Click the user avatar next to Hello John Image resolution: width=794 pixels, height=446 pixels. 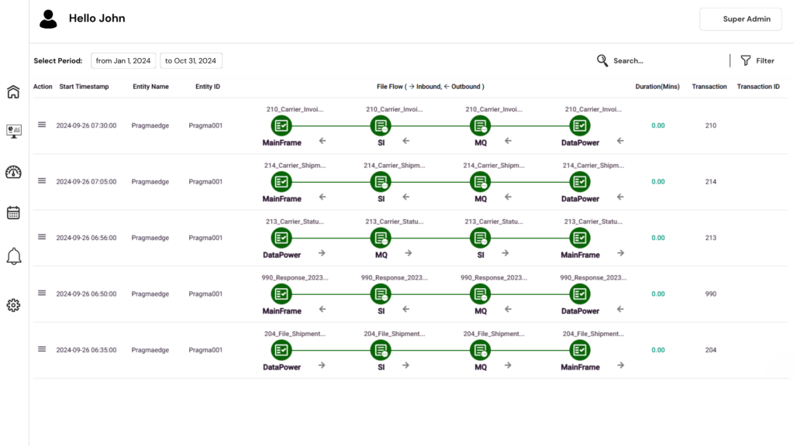[x=47, y=19]
